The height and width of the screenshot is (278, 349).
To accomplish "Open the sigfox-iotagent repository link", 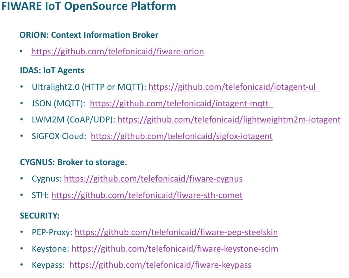I will pyautogui.click(x=182, y=136).
